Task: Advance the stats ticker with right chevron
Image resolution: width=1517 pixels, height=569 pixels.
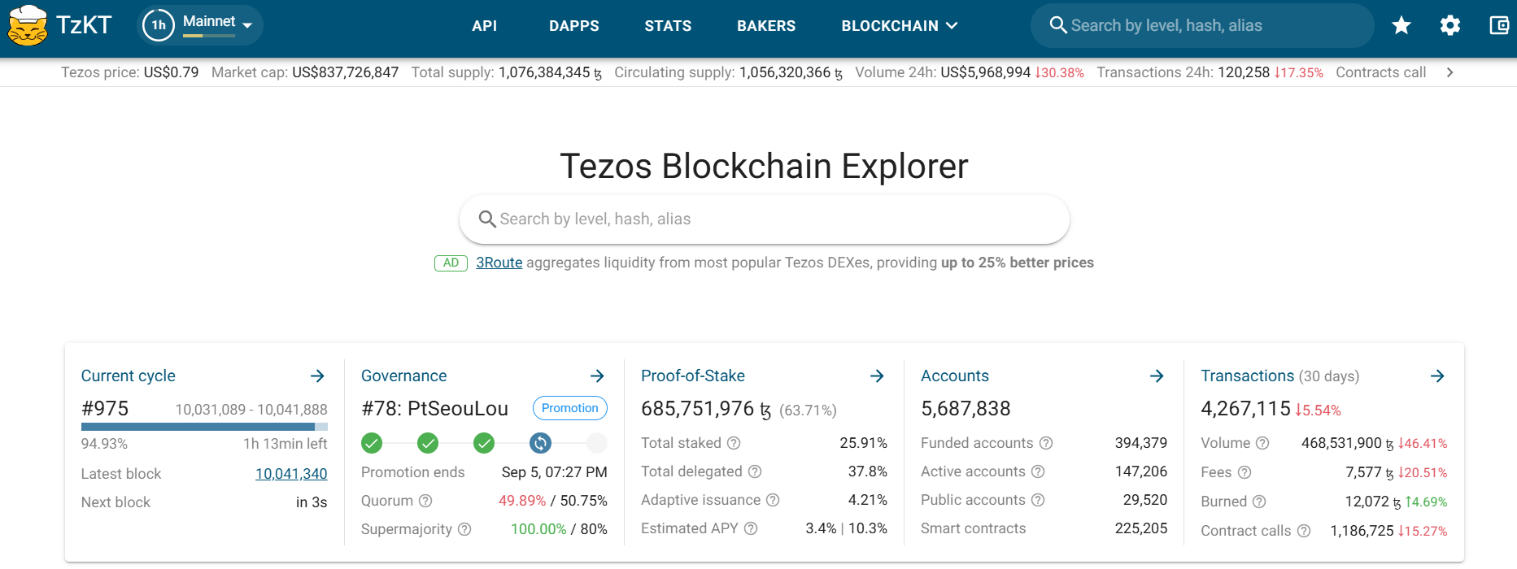Action: 1449,72
